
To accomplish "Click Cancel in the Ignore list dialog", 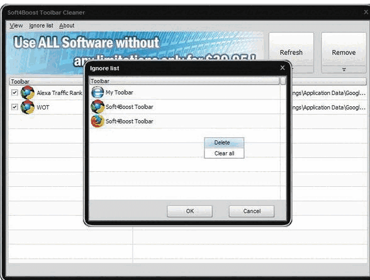I will point(252,211).
